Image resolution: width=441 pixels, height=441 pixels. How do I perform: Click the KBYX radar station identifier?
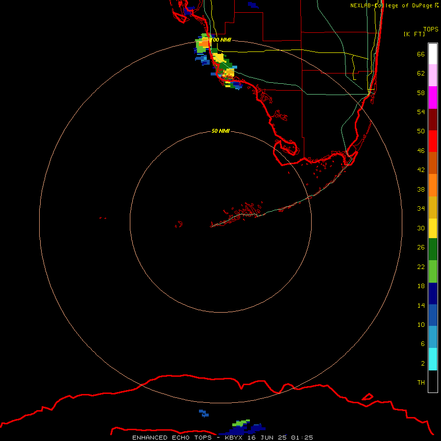click(x=233, y=438)
